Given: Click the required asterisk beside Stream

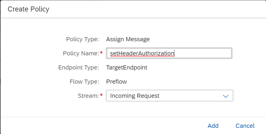Looking at the screenshot, I should pos(102,96).
